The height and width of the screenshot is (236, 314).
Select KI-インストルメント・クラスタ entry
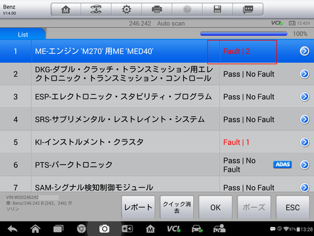[89, 142]
